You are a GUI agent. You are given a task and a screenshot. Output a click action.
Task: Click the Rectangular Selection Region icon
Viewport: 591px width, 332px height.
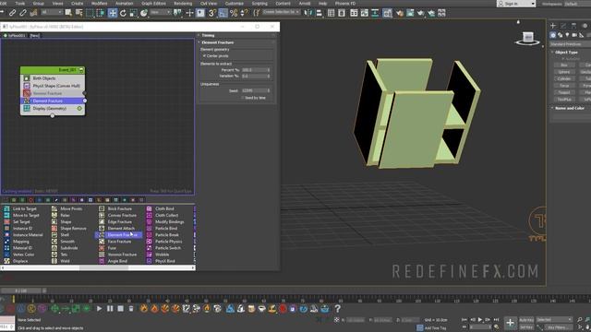click(90, 13)
